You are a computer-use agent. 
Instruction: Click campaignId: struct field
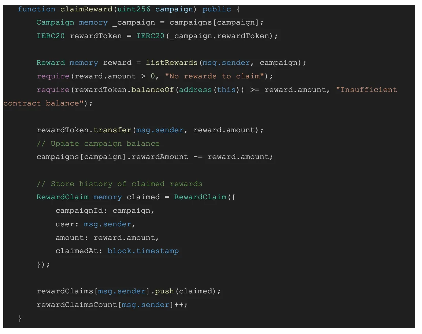tap(81, 211)
